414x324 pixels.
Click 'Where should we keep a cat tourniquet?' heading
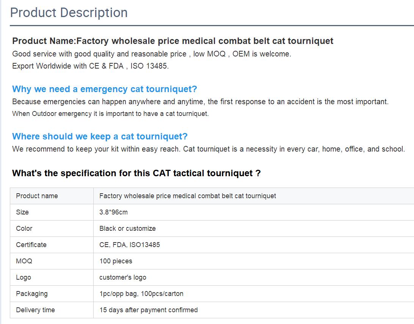pyautogui.click(x=100, y=136)
